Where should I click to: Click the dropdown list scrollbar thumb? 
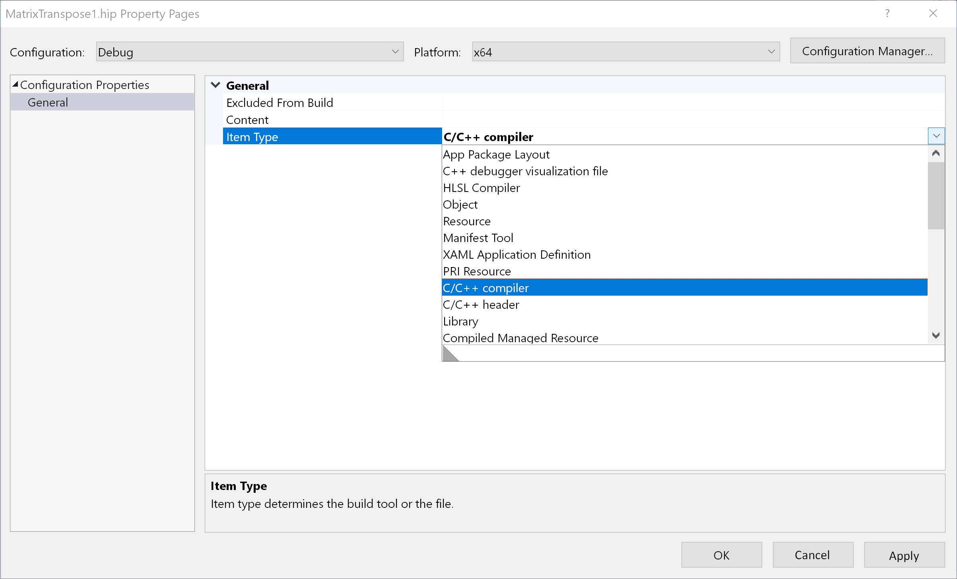(936, 196)
